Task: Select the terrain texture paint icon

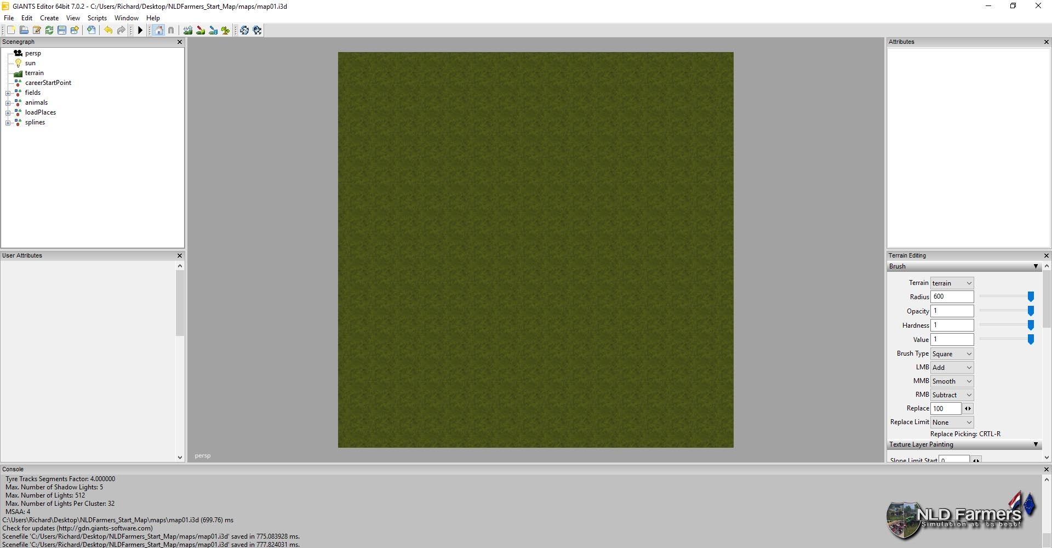Action: pos(201,31)
